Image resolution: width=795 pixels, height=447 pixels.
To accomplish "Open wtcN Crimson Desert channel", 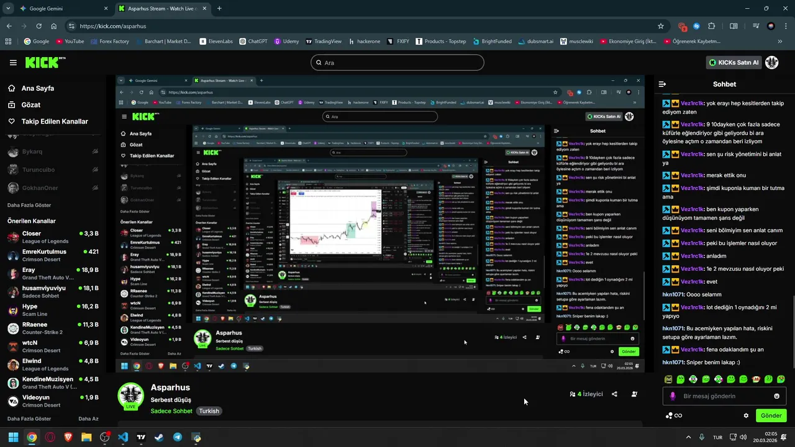I will click(x=53, y=346).
